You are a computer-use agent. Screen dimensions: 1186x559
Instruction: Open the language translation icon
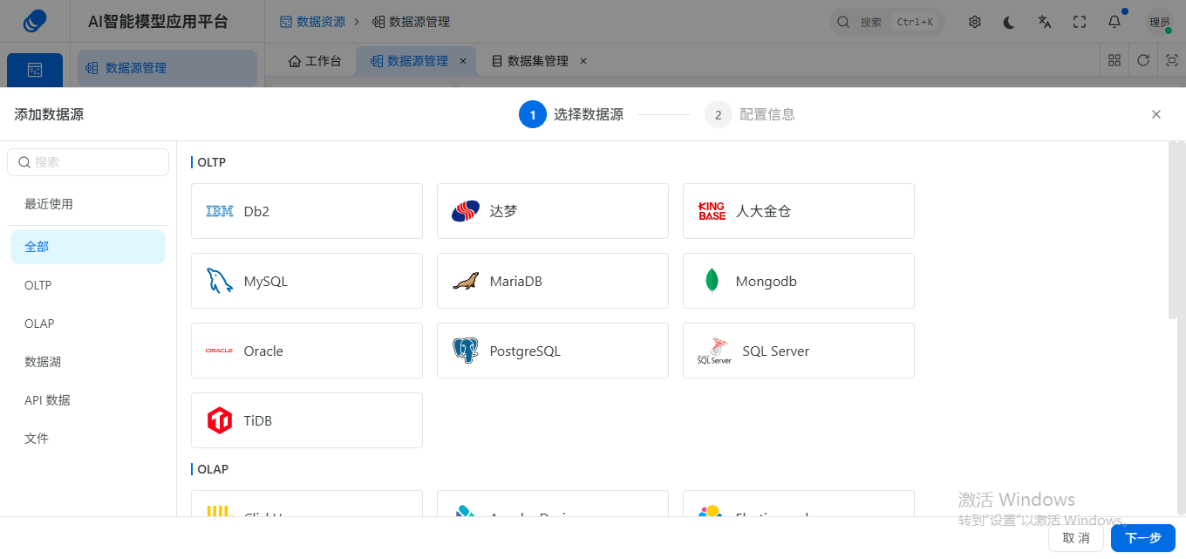[x=1045, y=22]
